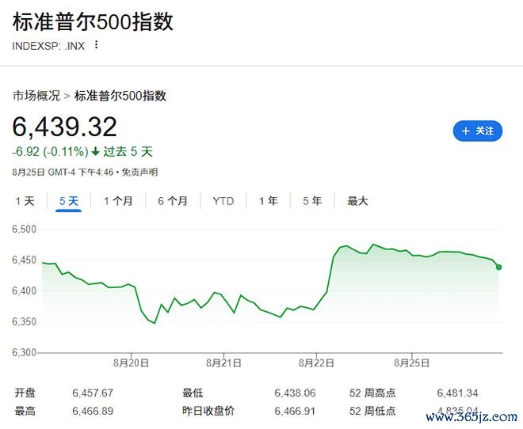Switch to the 1 天 range tab
The width and height of the screenshot is (523, 429).
tap(25, 201)
